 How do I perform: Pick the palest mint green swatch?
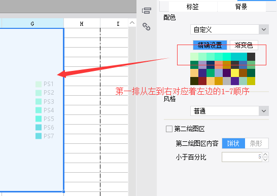pos(194,57)
